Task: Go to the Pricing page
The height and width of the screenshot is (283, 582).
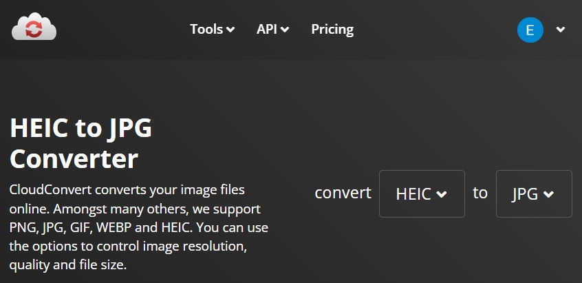Action: click(332, 30)
